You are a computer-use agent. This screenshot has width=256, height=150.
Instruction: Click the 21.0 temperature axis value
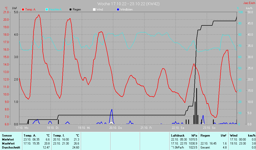(6, 12)
